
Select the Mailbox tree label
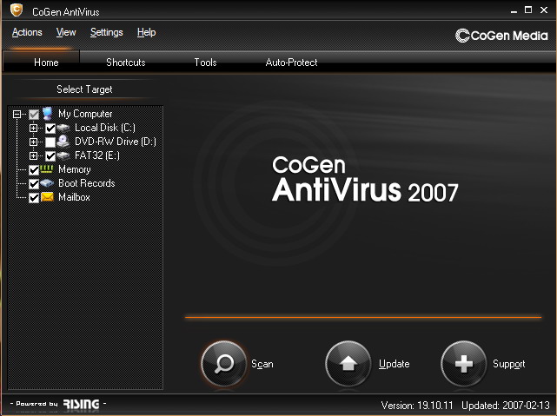[74, 197]
